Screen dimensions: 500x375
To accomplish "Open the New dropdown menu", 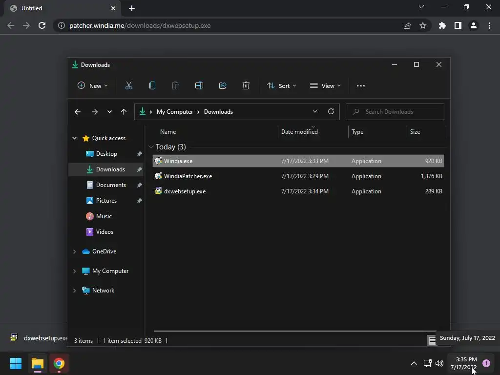I will tap(92, 85).
